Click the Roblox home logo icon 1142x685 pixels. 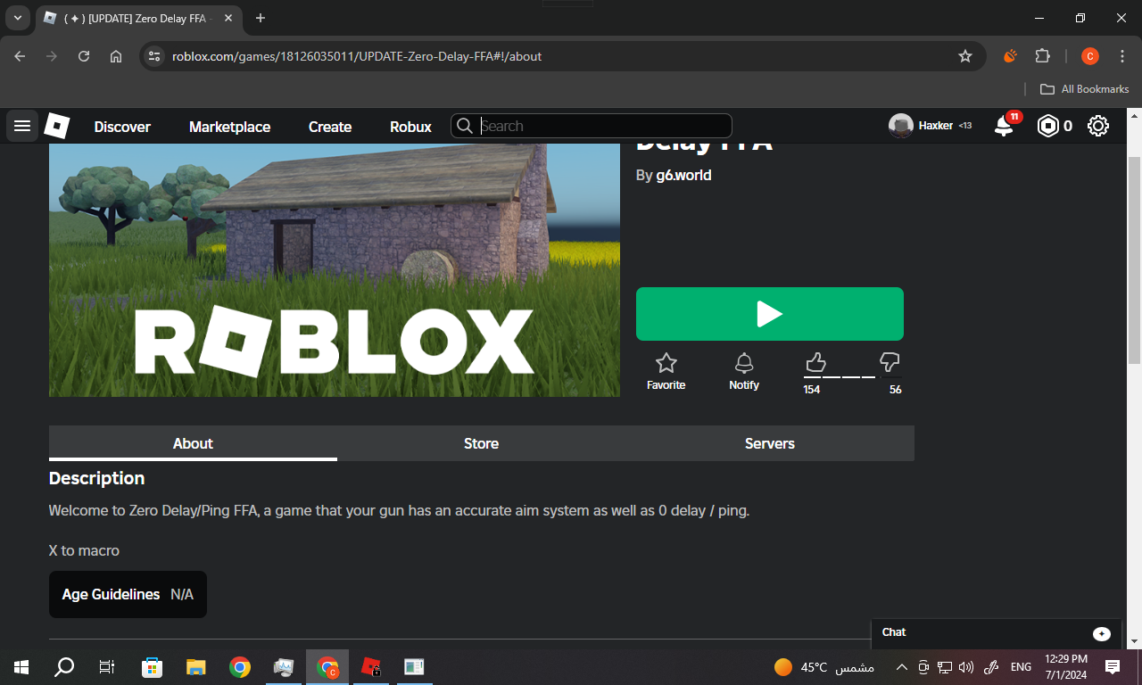coord(57,127)
